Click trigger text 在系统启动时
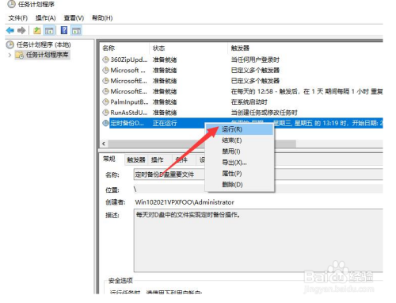Viewport: 396px width, 303px height. tap(249, 102)
